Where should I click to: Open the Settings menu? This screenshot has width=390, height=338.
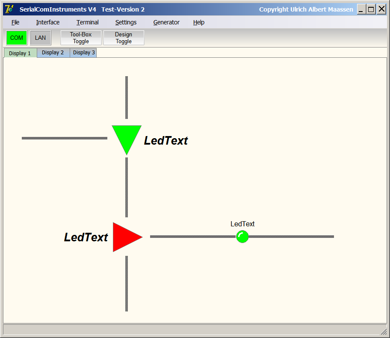pyautogui.click(x=126, y=22)
